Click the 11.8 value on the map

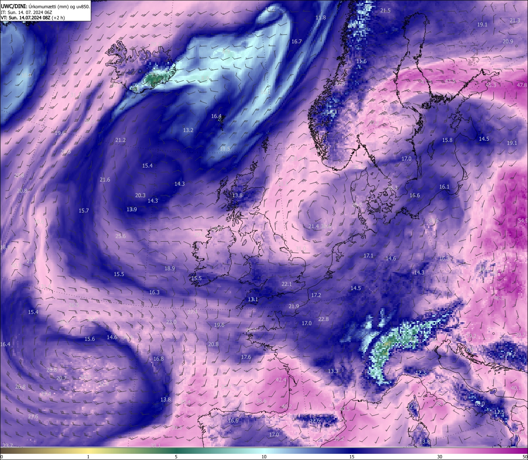(x=321, y=17)
